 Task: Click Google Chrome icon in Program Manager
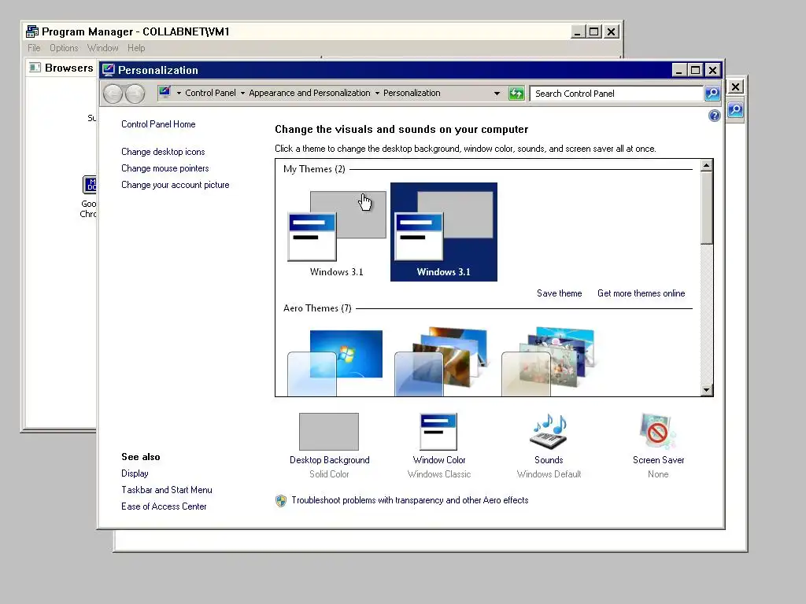[x=89, y=185]
